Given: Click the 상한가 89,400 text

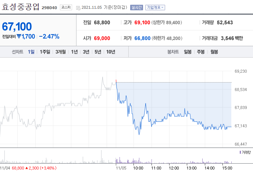Looking at the screenshot, I should click(x=167, y=22).
